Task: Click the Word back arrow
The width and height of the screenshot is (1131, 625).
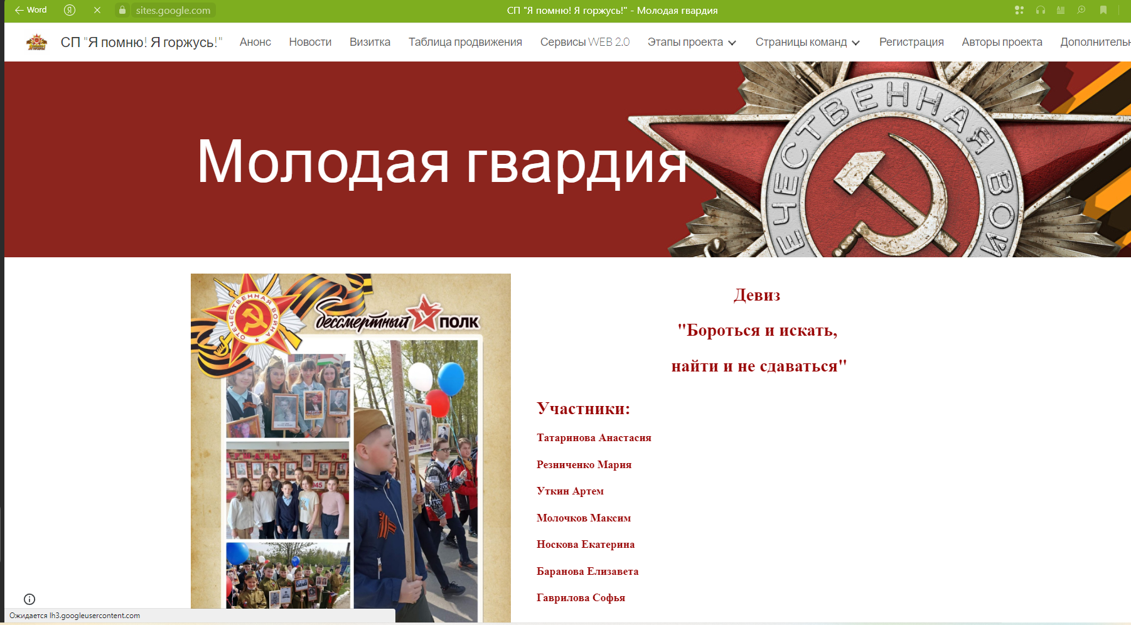Action: tap(30, 10)
